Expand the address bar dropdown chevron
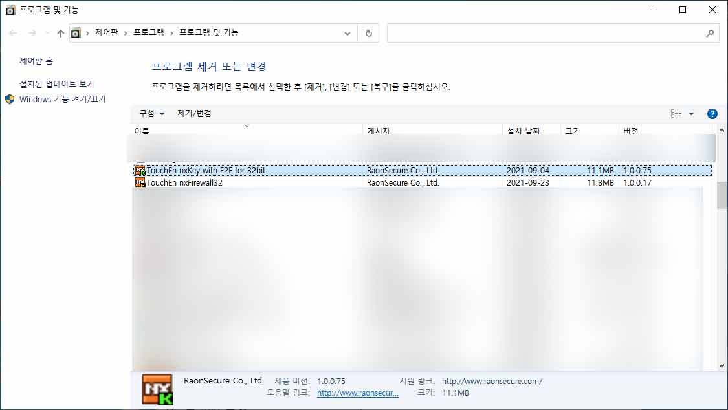 click(347, 33)
